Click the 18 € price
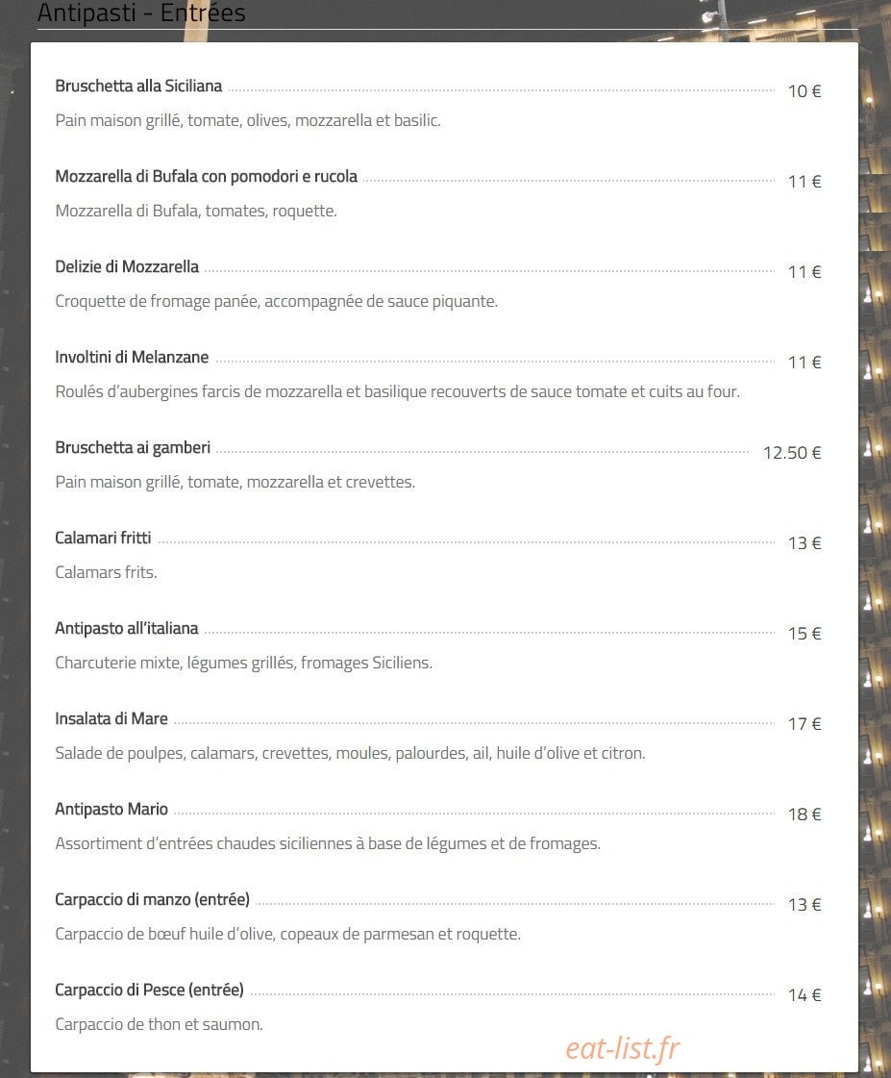Screen dimensions: 891x1078 coord(804,814)
